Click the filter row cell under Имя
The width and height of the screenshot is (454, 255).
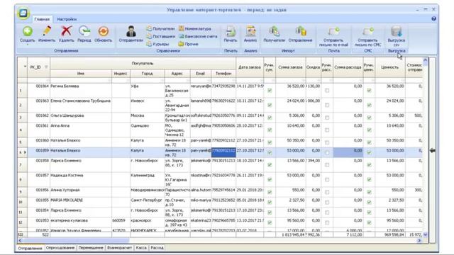pos(81,80)
